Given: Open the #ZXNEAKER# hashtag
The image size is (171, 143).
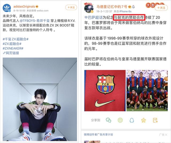Looking at the screenshot, I should tap(13, 48).
